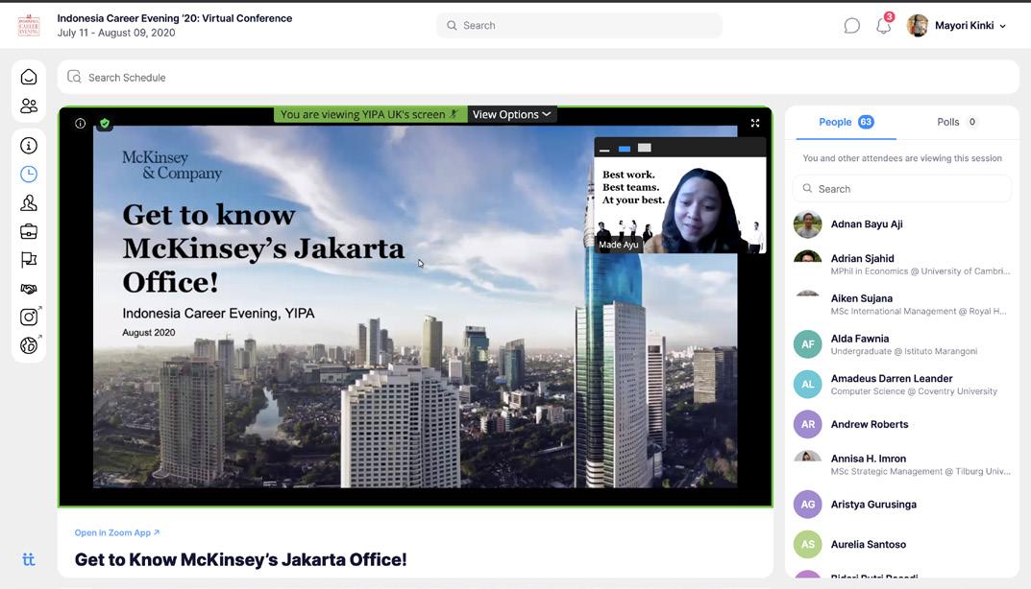Enter fullscreen on the Zoom video
Screen dimensions: 1031x589
(755, 123)
